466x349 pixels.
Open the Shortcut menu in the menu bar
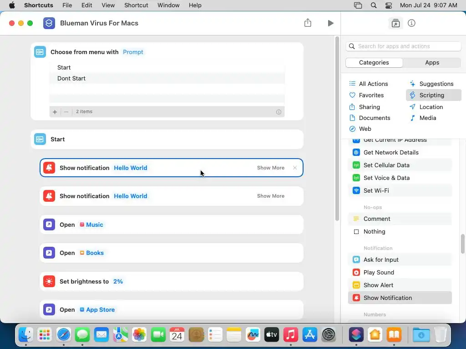coord(136,5)
